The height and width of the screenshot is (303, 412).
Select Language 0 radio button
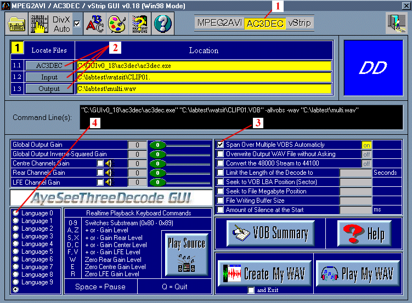point(15,213)
